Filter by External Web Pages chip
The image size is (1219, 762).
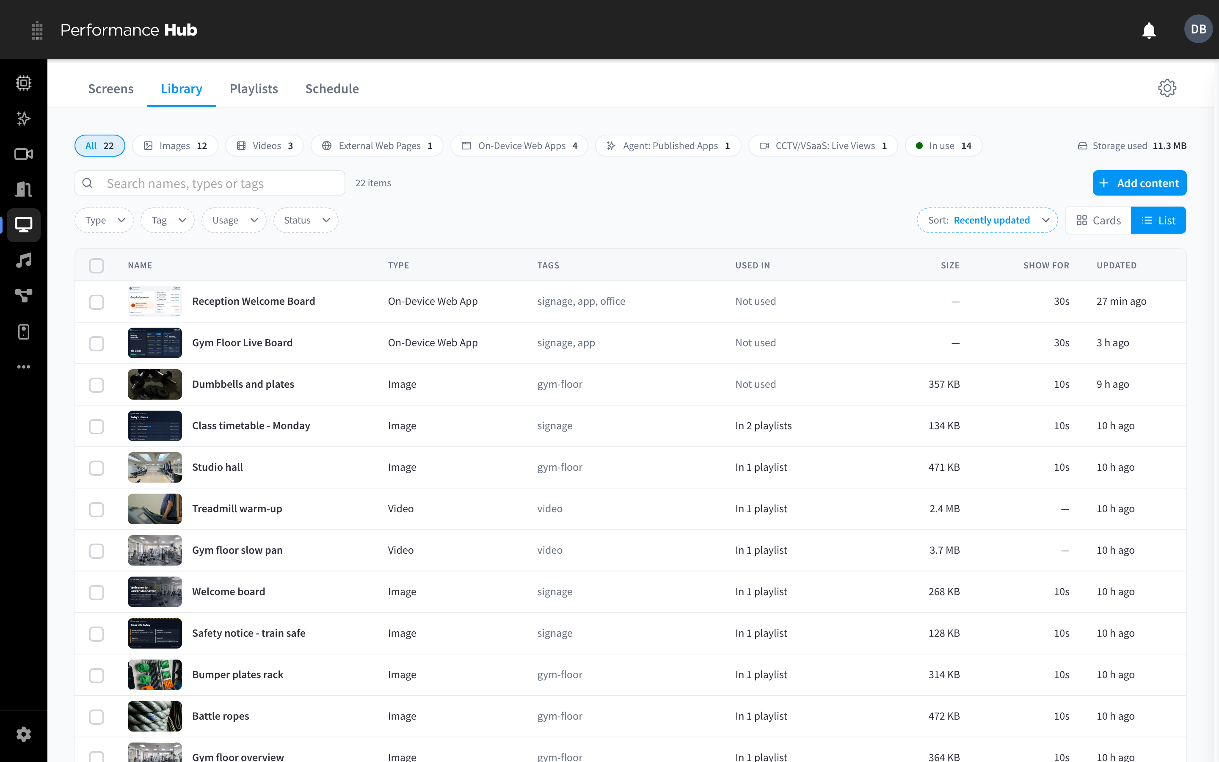click(x=377, y=146)
